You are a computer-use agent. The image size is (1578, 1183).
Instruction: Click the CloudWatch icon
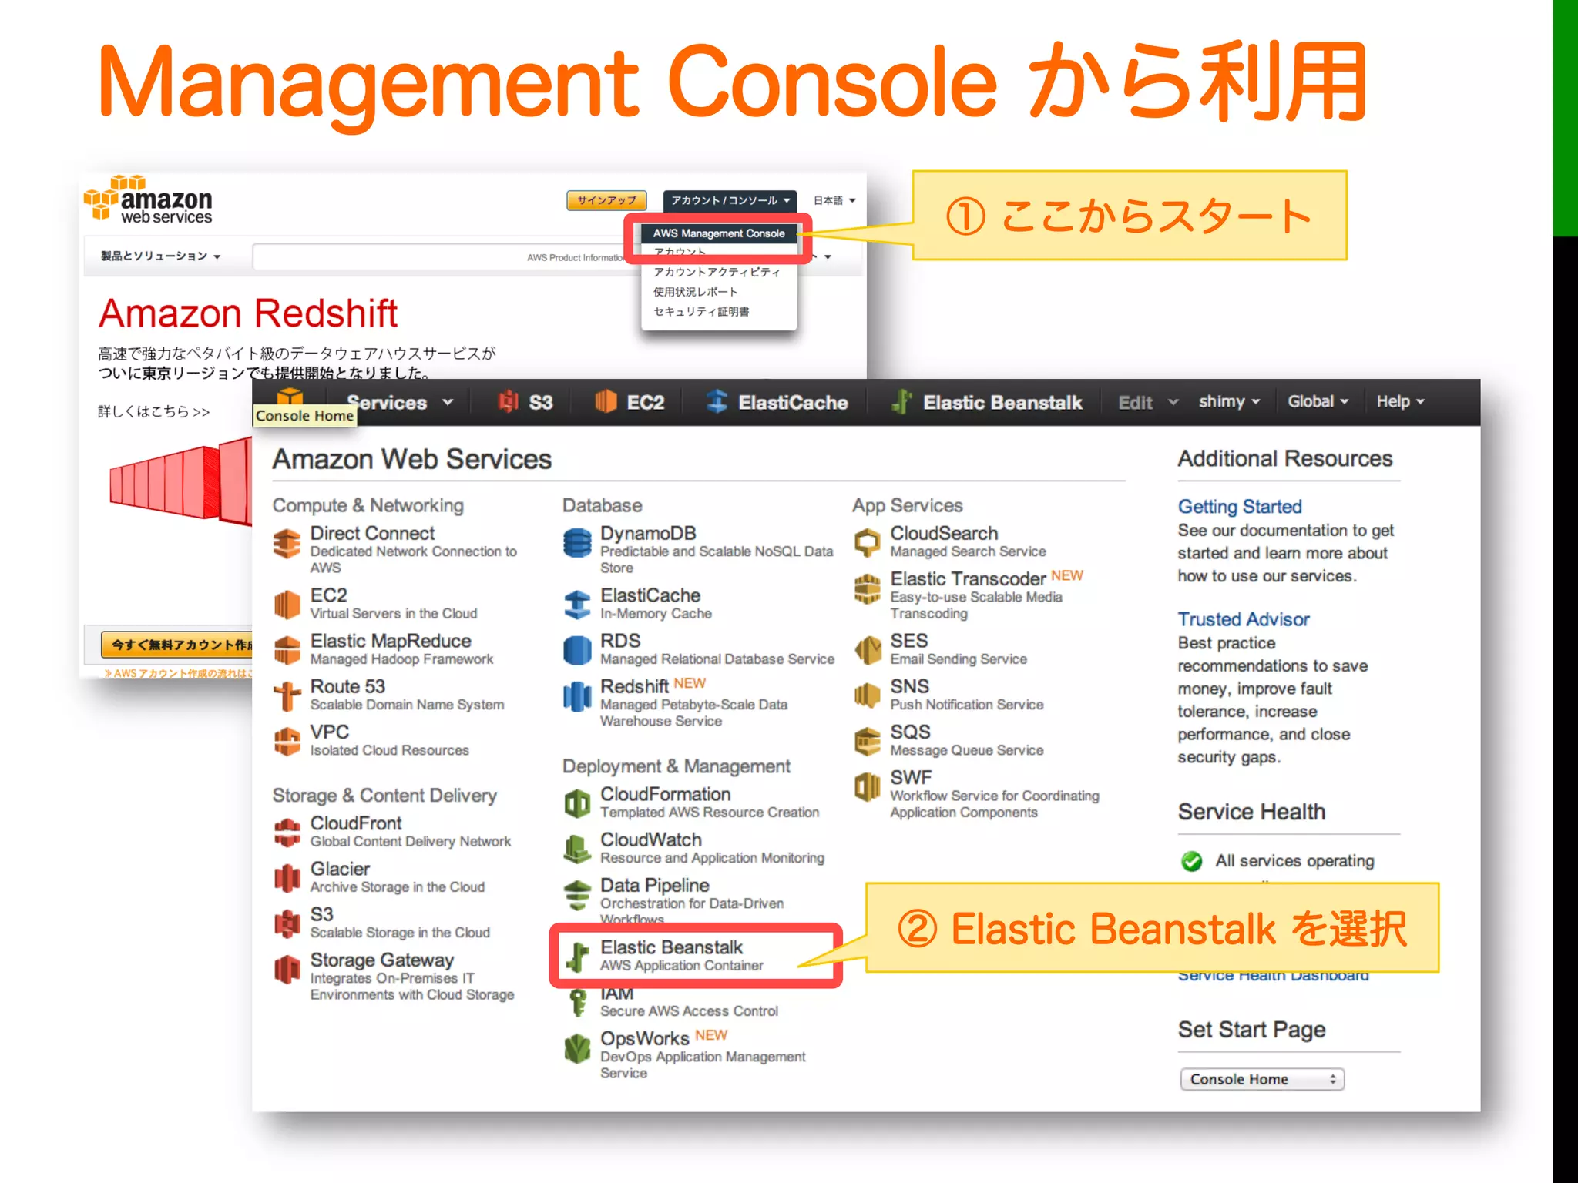(577, 849)
